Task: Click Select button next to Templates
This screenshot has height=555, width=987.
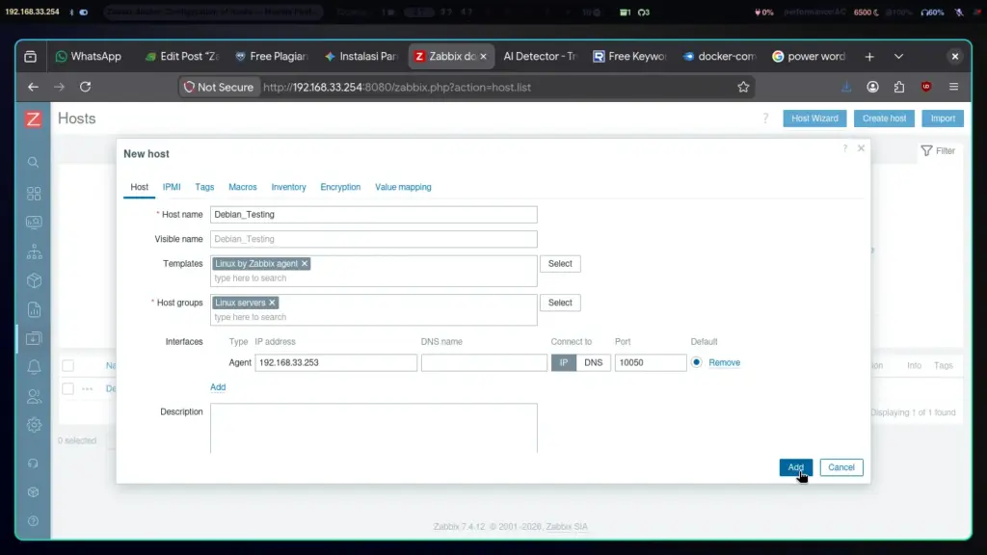Action: [560, 264]
